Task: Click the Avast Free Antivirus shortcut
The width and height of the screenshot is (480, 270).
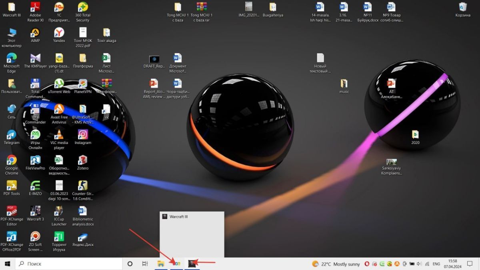Action: point(59,109)
